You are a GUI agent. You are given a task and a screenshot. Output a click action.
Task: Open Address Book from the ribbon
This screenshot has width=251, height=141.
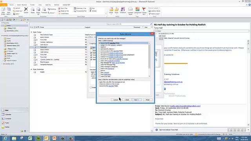click(x=154, y=11)
